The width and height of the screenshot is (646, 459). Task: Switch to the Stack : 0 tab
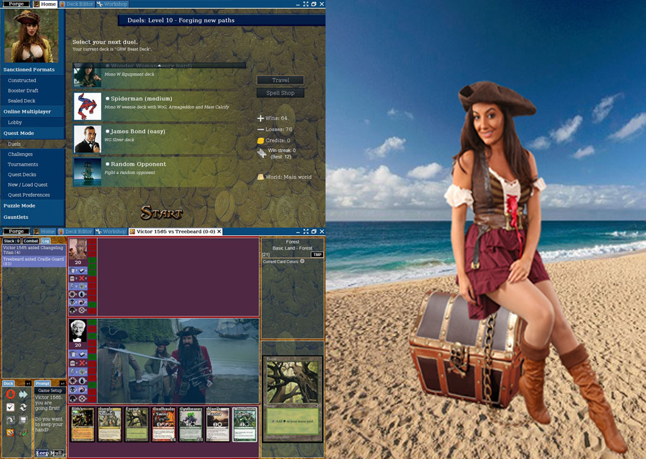pos(11,241)
